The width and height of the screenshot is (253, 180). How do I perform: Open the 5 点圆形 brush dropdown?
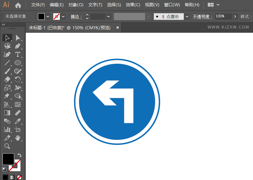[187, 16]
